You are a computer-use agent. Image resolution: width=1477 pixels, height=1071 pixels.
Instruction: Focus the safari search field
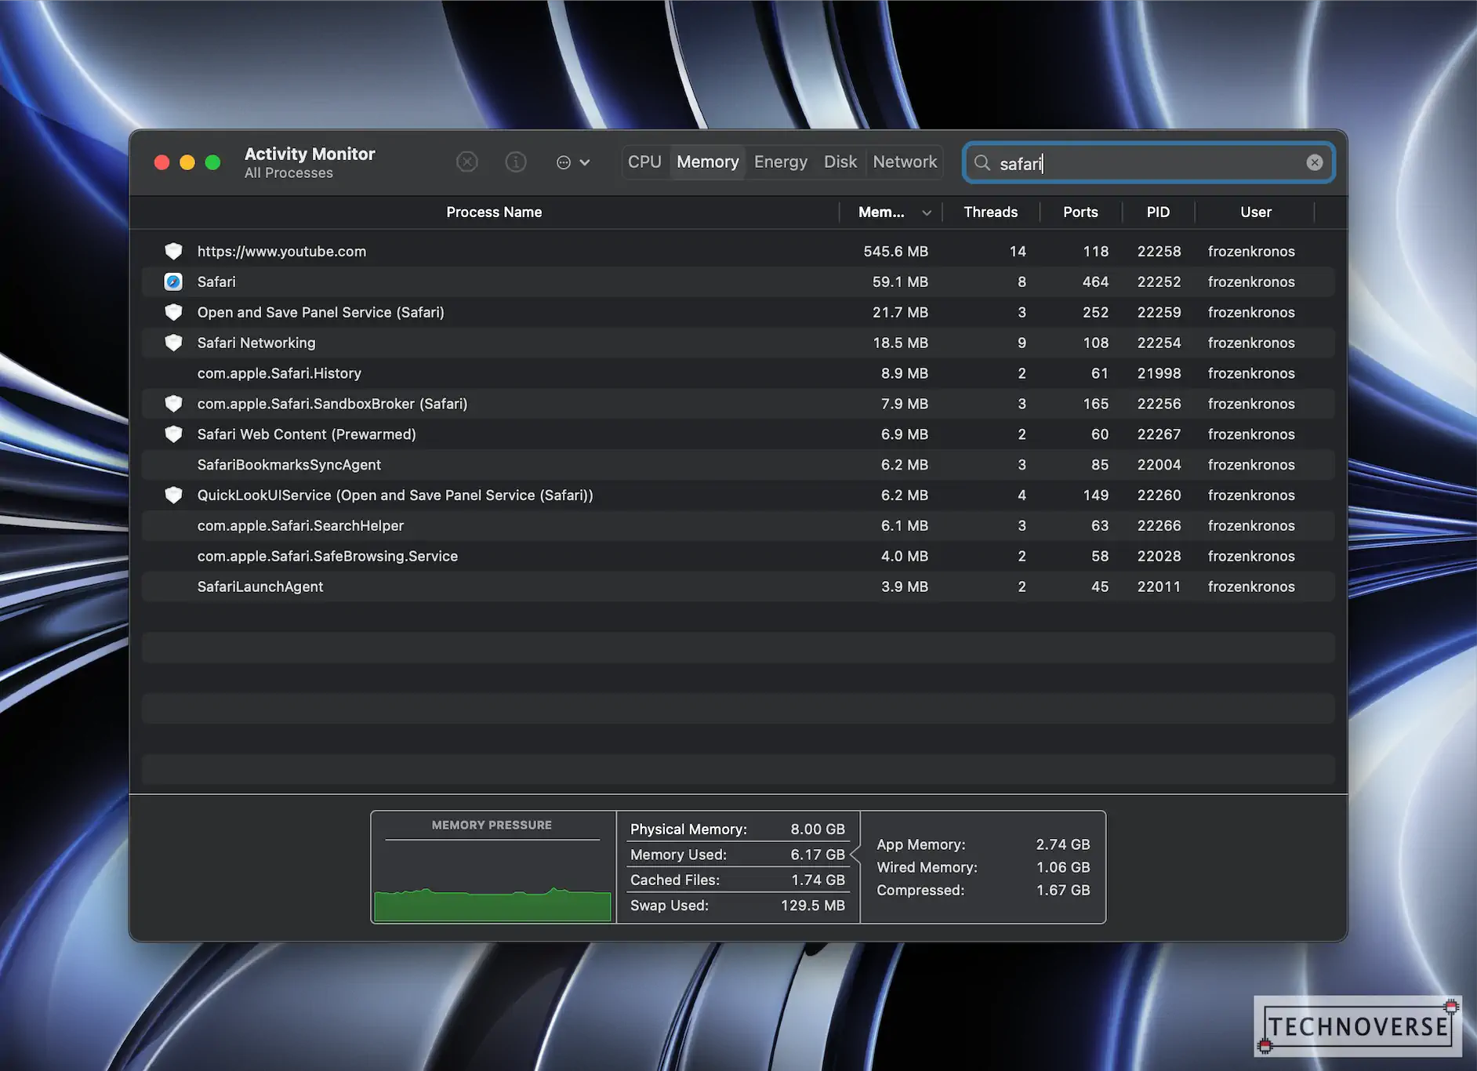pyautogui.click(x=1149, y=162)
